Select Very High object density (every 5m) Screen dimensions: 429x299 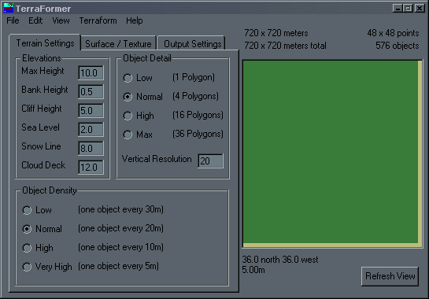27,267
